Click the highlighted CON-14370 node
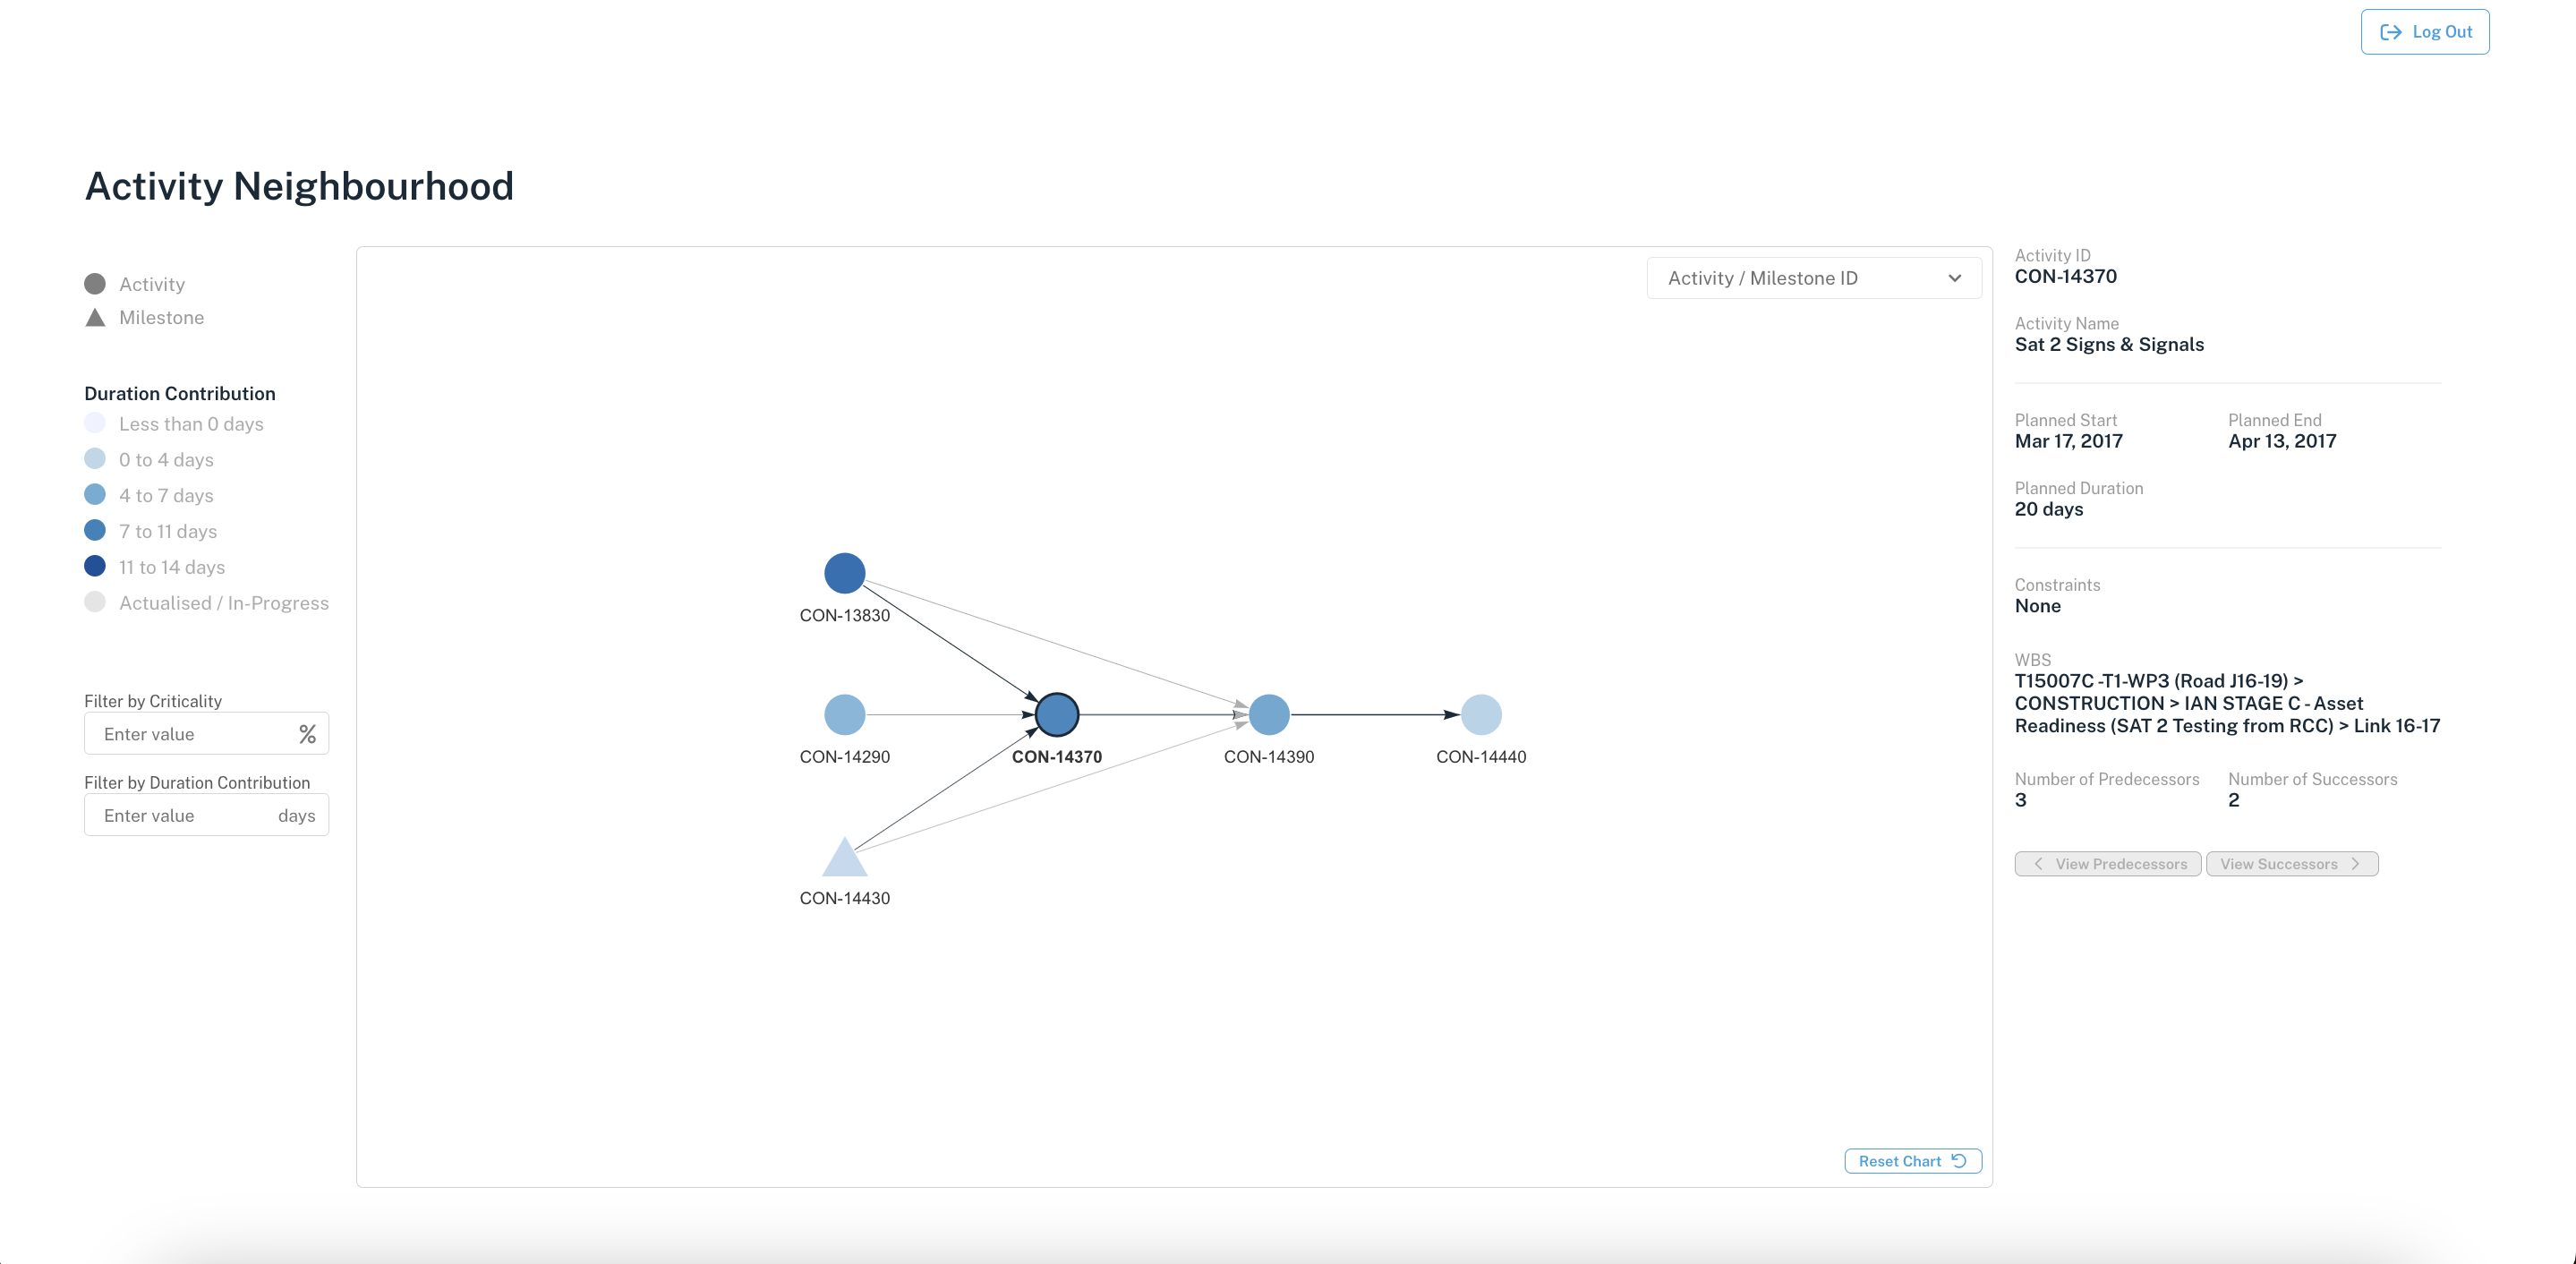The height and width of the screenshot is (1264, 2576). [x=1057, y=715]
